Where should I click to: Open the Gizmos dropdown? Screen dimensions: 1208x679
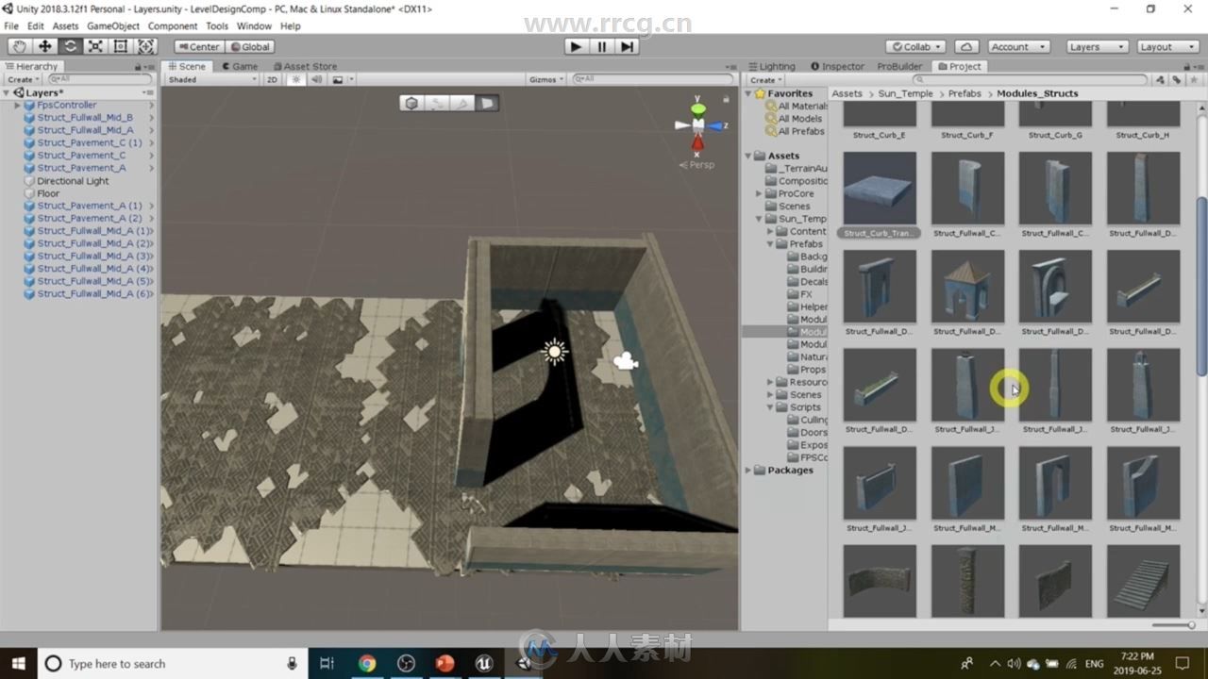click(546, 79)
